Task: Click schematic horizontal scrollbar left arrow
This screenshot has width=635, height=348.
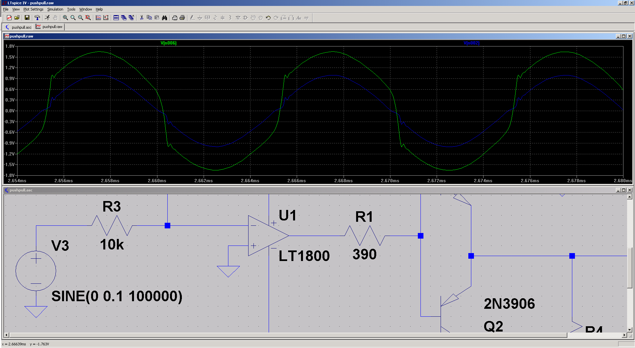Action: tap(6, 335)
